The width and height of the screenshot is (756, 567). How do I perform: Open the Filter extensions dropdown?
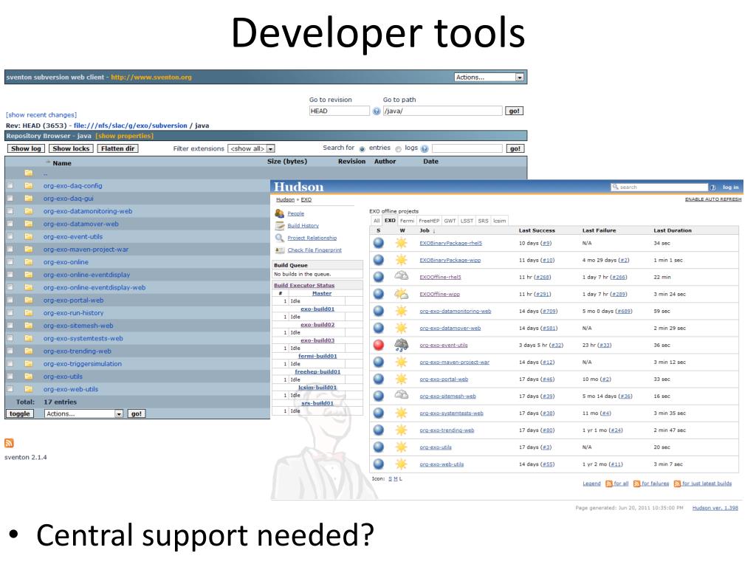(251, 148)
